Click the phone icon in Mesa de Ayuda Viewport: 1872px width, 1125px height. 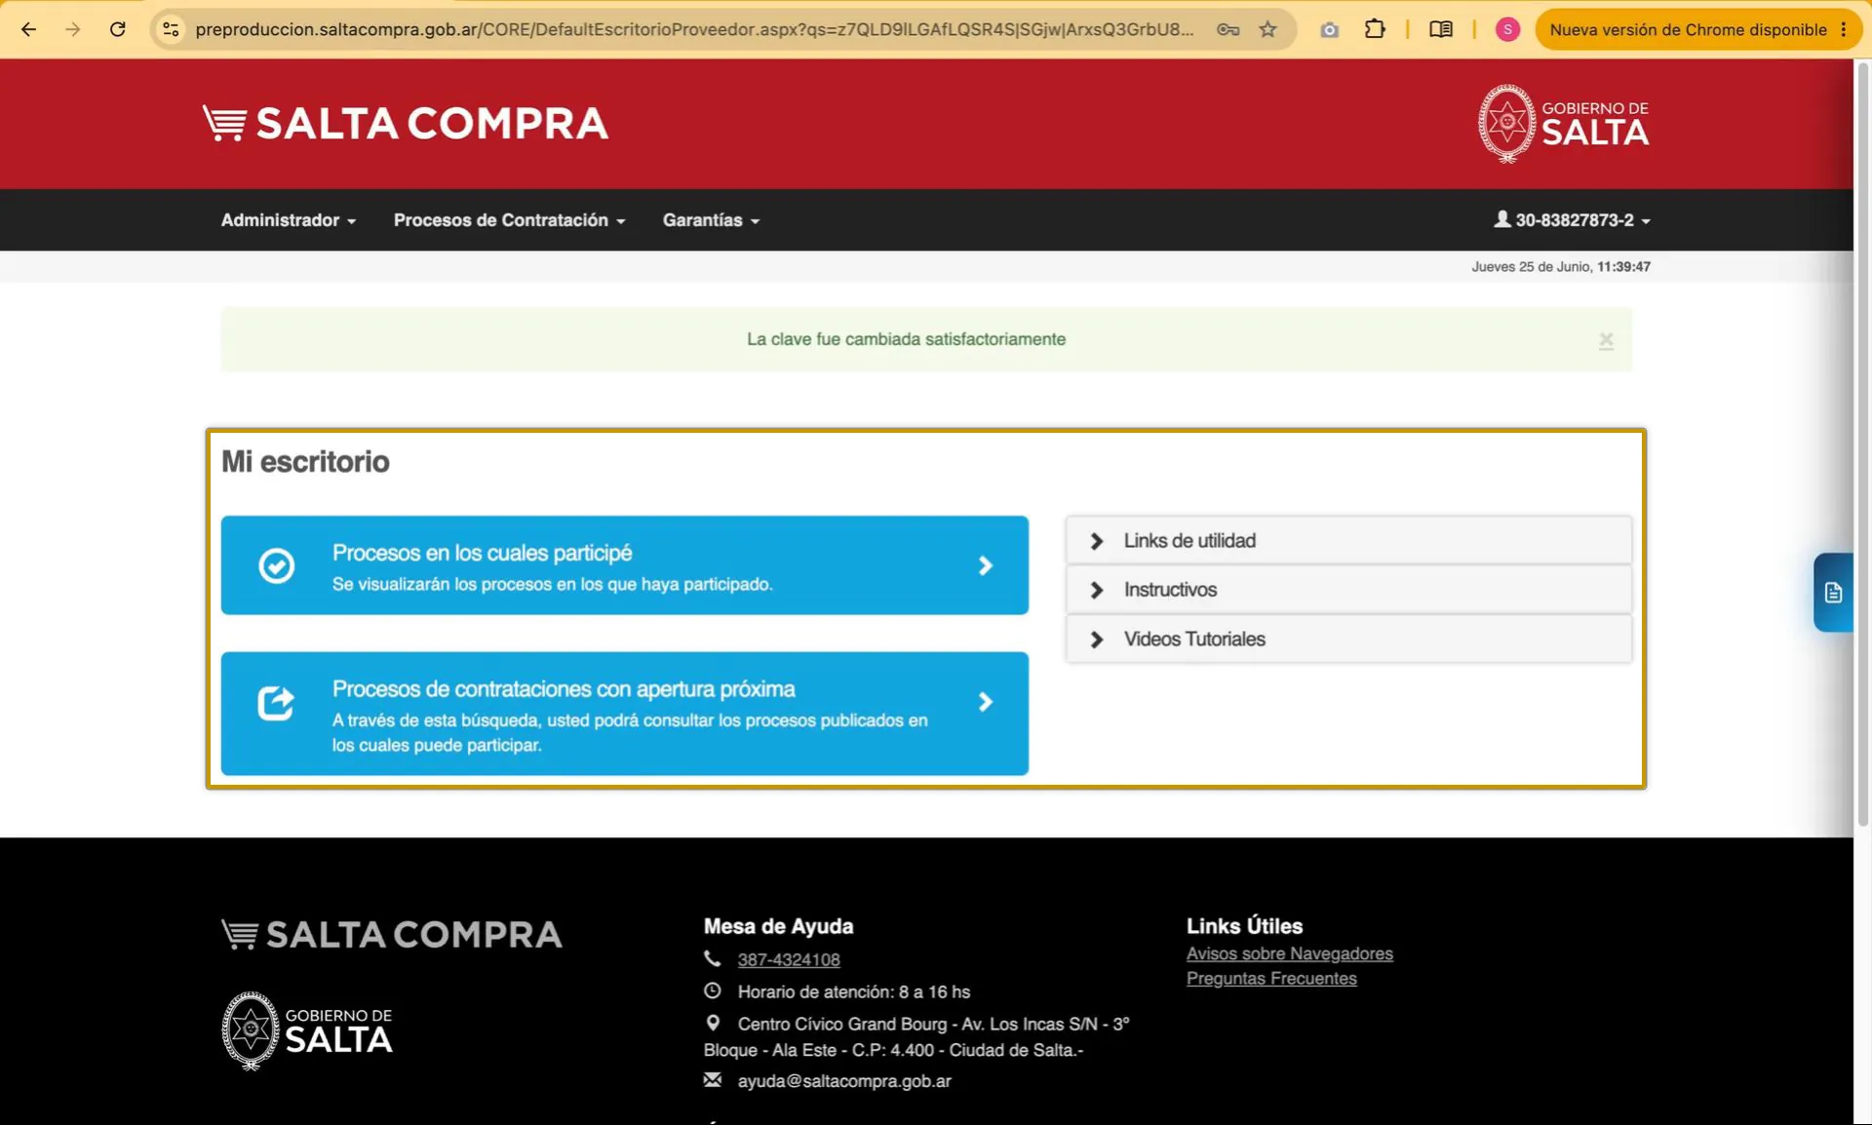[713, 959]
